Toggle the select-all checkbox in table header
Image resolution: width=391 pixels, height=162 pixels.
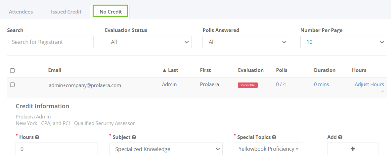coord(12,70)
